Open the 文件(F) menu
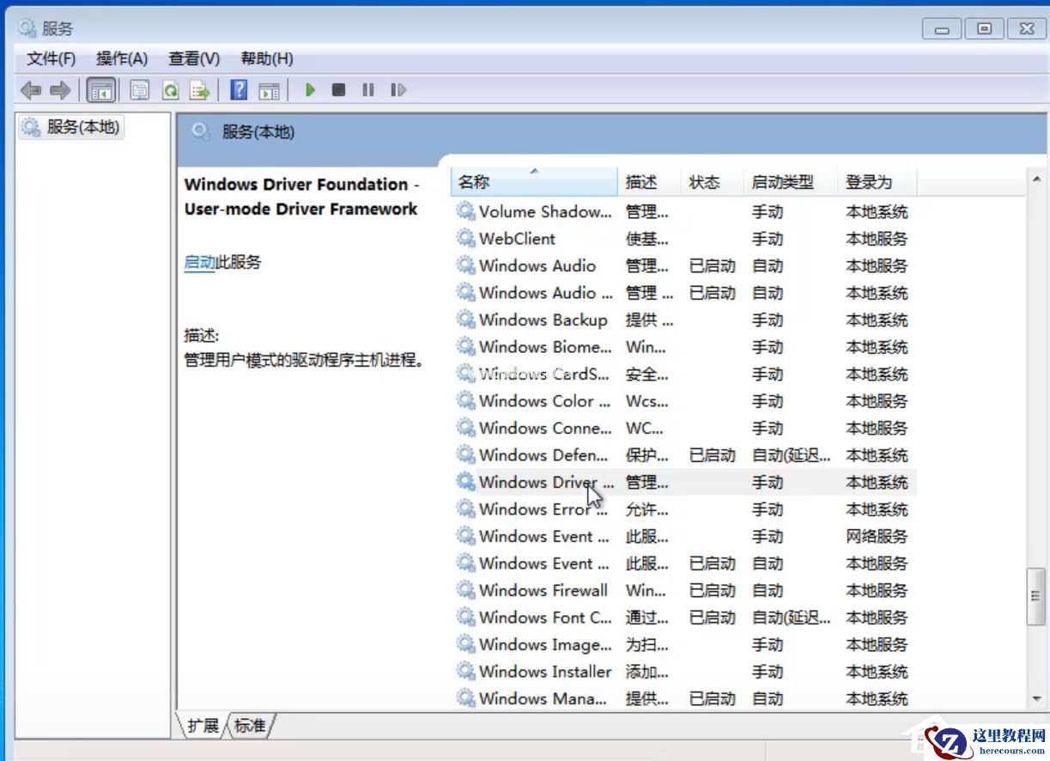 coord(49,58)
